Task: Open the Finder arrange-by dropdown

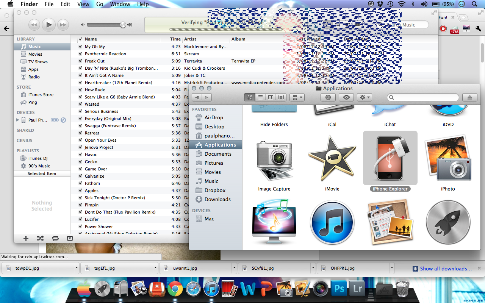Action: coord(297,97)
